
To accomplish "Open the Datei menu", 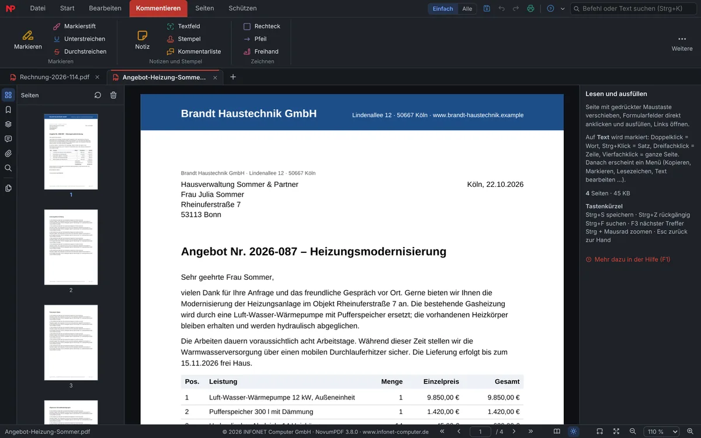I will (38, 8).
